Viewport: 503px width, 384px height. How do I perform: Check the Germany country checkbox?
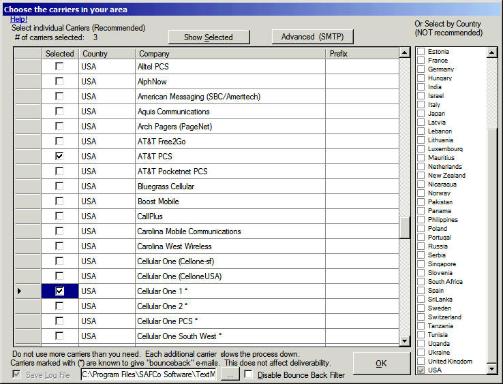click(x=421, y=69)
